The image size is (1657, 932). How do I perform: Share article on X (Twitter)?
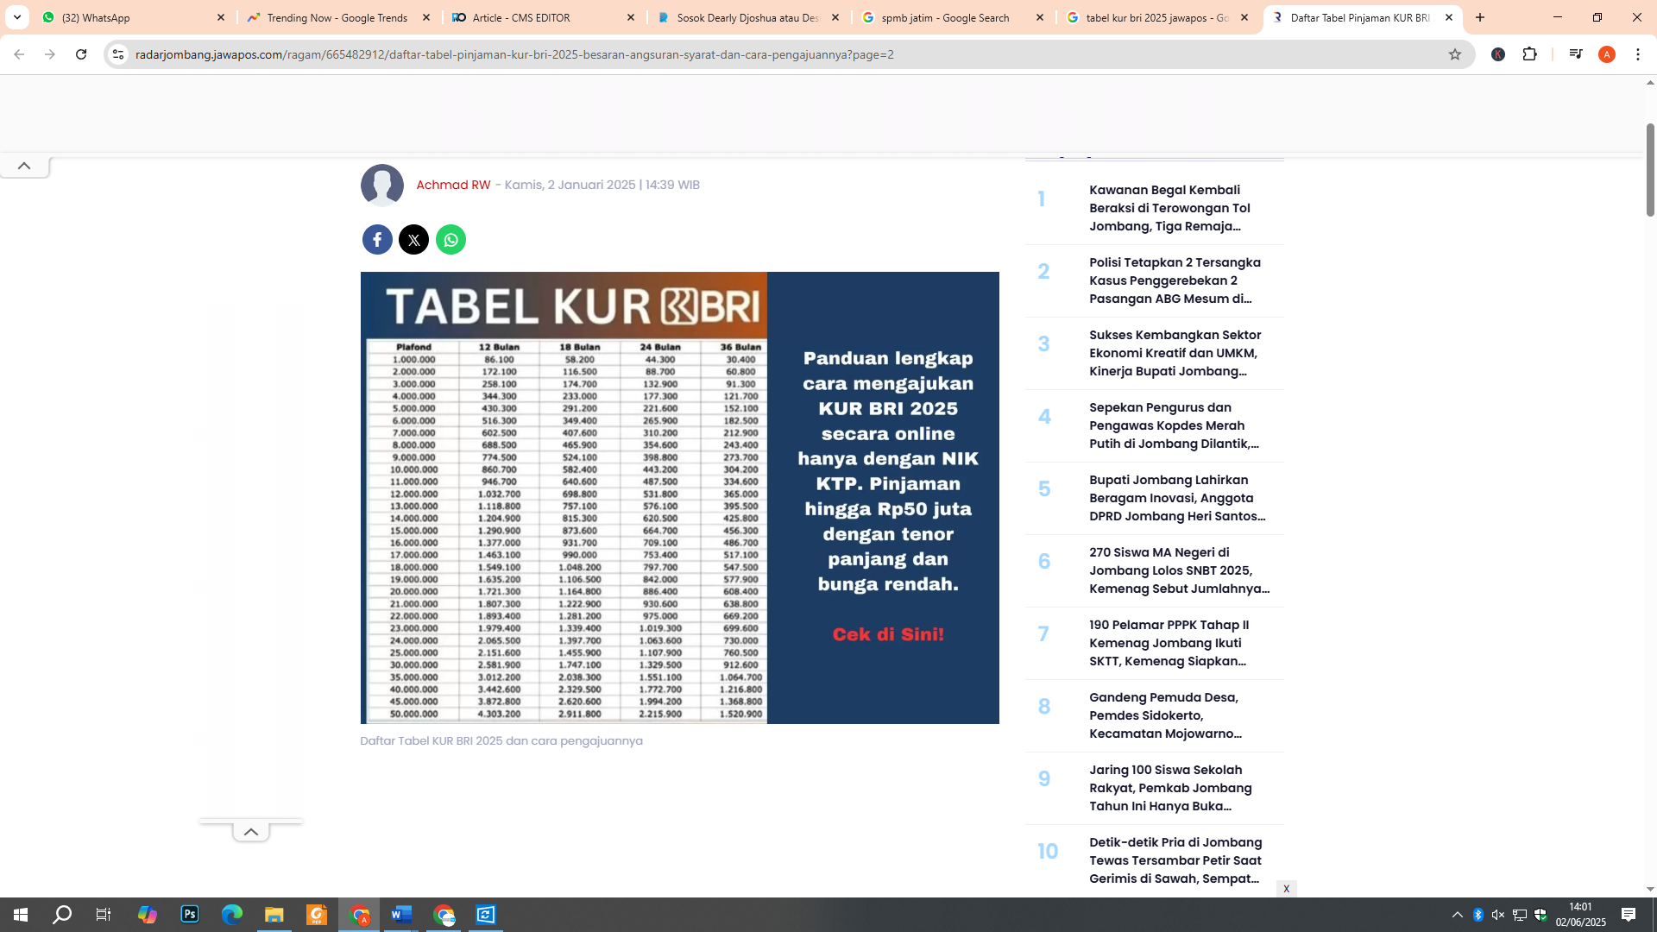[414, 239]
